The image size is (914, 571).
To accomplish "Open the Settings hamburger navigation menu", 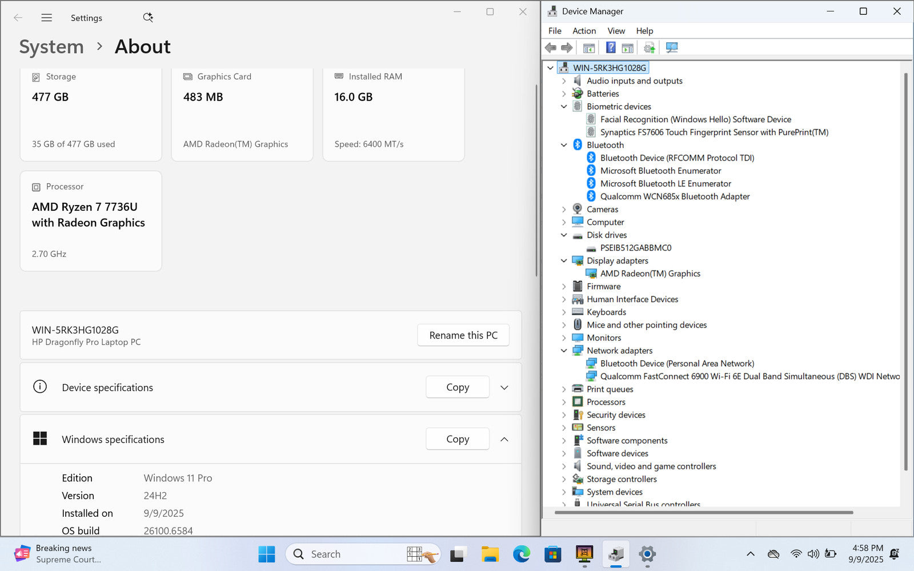I will pos(47,18).
